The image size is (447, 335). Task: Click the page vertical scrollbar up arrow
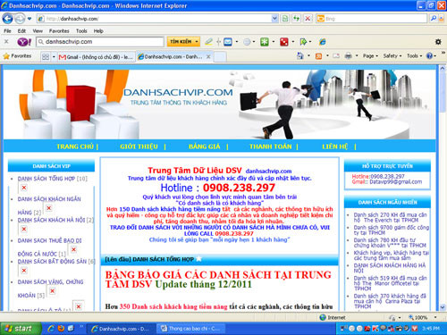(x=442, y=68)
